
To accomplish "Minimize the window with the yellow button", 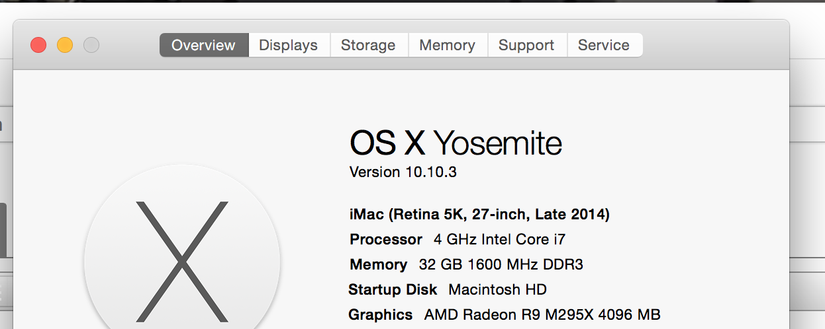I will pyautogui.click(x=65, y=46).
